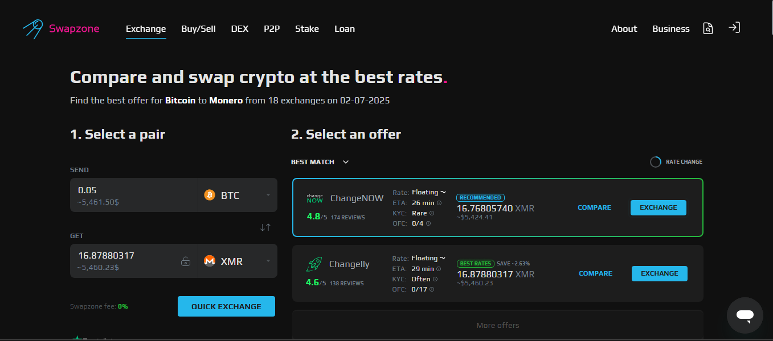Image resolution: width=773 pixels, height=341 pixels.
Task: Click the Changelly rocket logo
Action: (314, 264)
